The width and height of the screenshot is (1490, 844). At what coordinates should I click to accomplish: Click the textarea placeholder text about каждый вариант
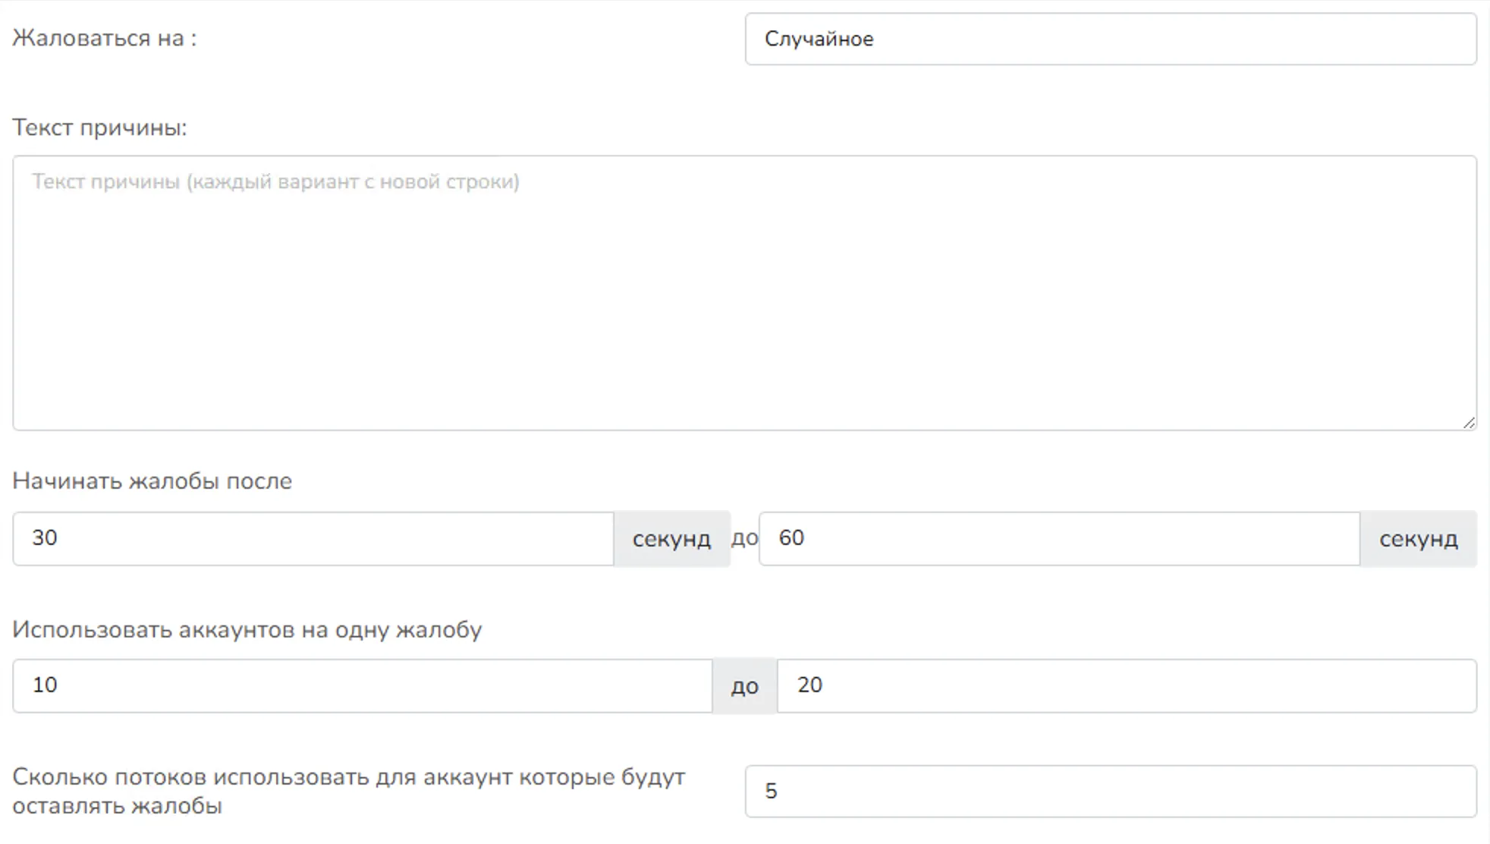click(275, 182)
